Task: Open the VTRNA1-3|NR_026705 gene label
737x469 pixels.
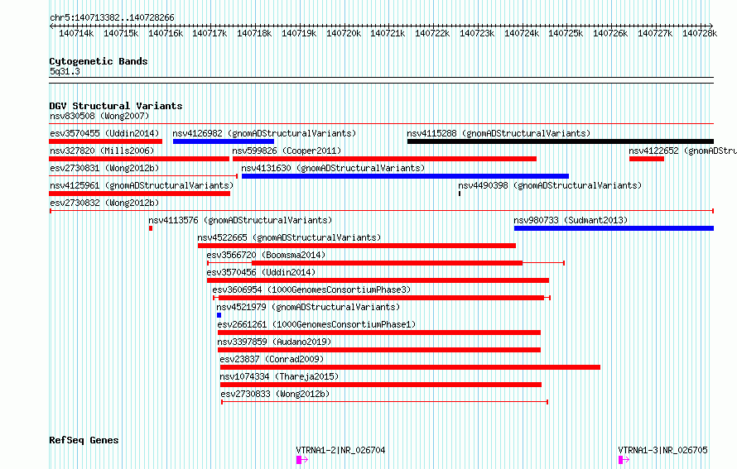Action: (662, 450)
